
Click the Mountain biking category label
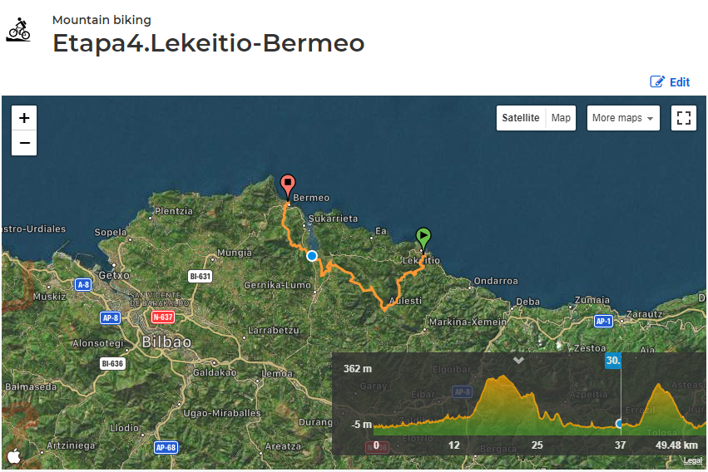pyautogui.click(x=101, y=20)
